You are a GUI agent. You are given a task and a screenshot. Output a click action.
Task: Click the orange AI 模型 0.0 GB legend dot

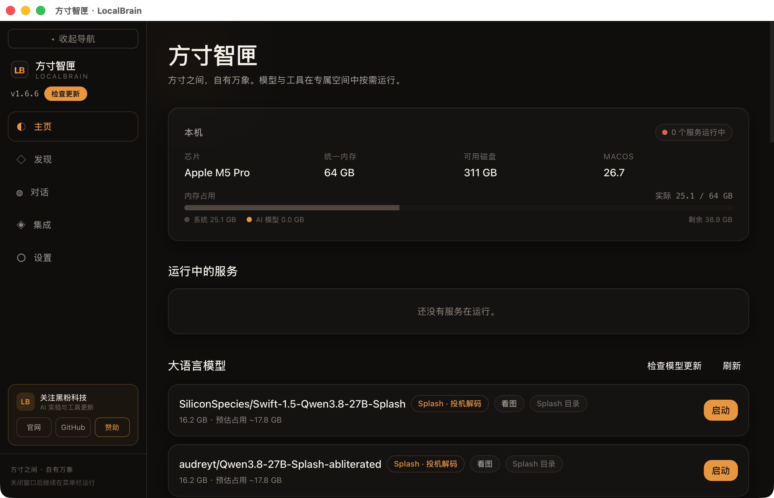tap(249, 220)
